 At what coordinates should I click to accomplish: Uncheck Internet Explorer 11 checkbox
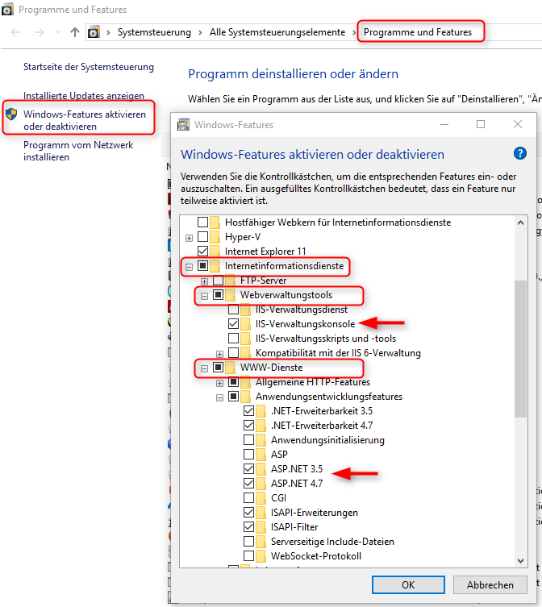click(x=202, y=251)
